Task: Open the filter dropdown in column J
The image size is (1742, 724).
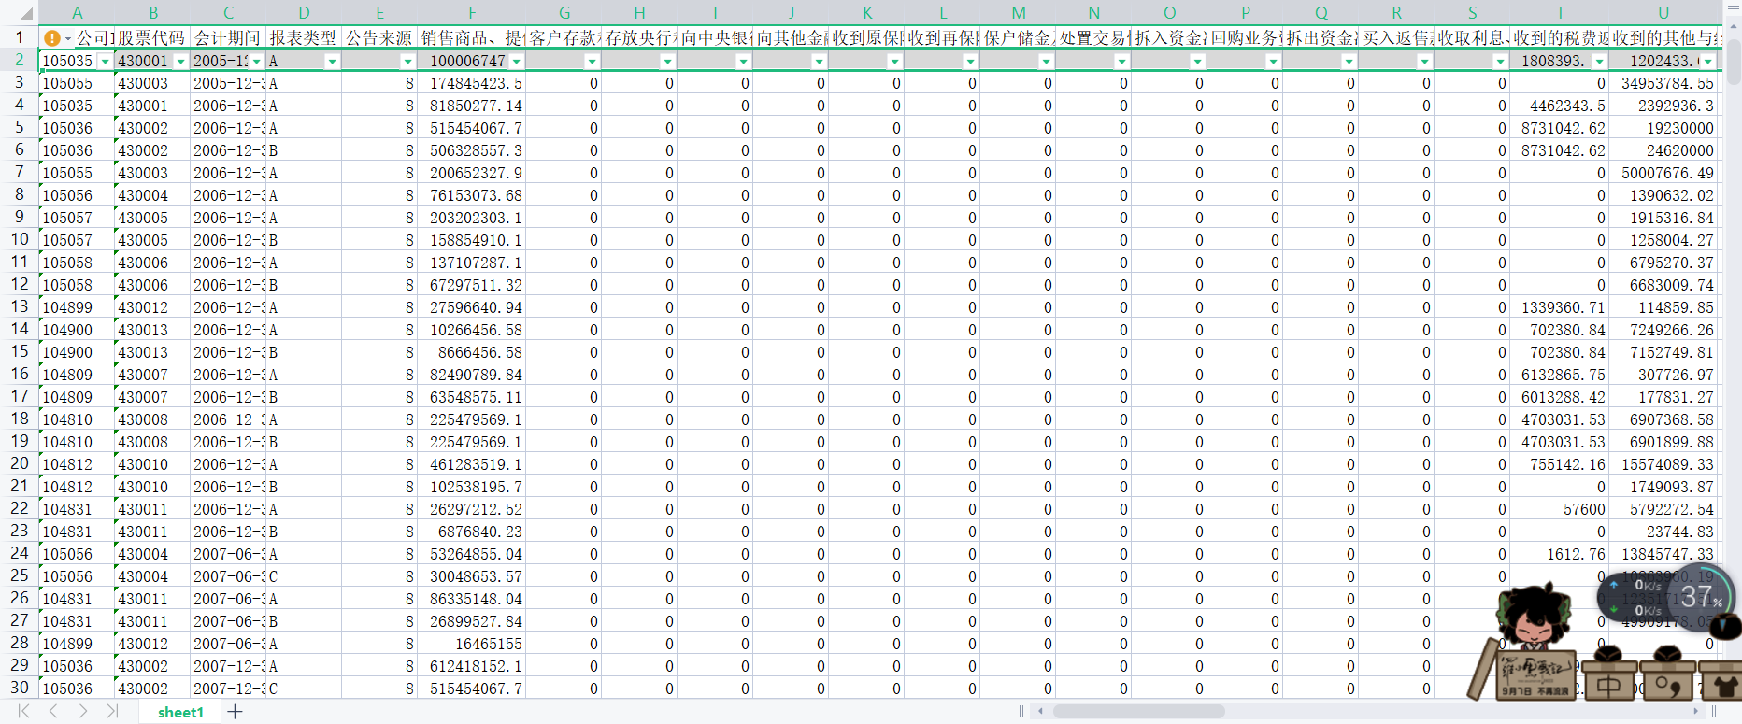Action: click(819, 62)
